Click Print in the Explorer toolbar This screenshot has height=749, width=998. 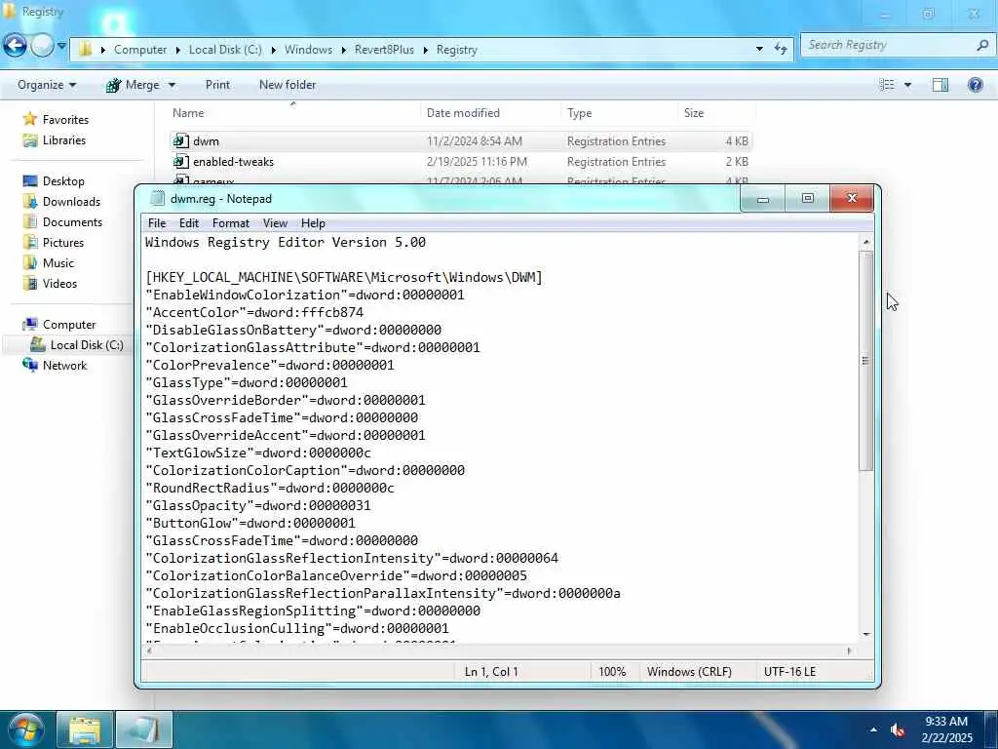(x=217, y=85)
